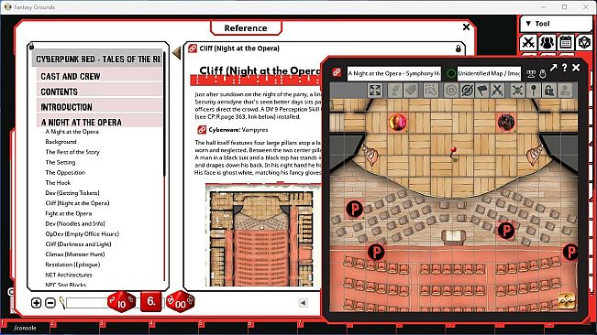
Task: Toggle the map lock tool on map toolbar
Action: click(548, 91)
